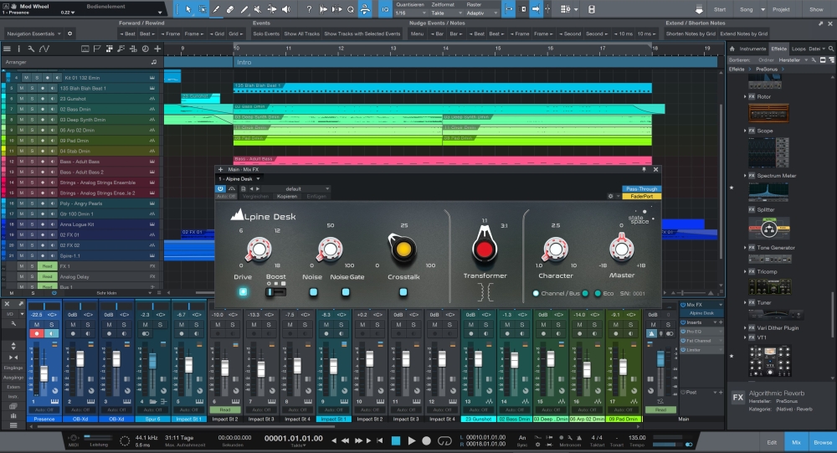The height and width of the screenshot is (453, 837).
Task: Select the Bend tool
Action: click(x=272, y=9)
